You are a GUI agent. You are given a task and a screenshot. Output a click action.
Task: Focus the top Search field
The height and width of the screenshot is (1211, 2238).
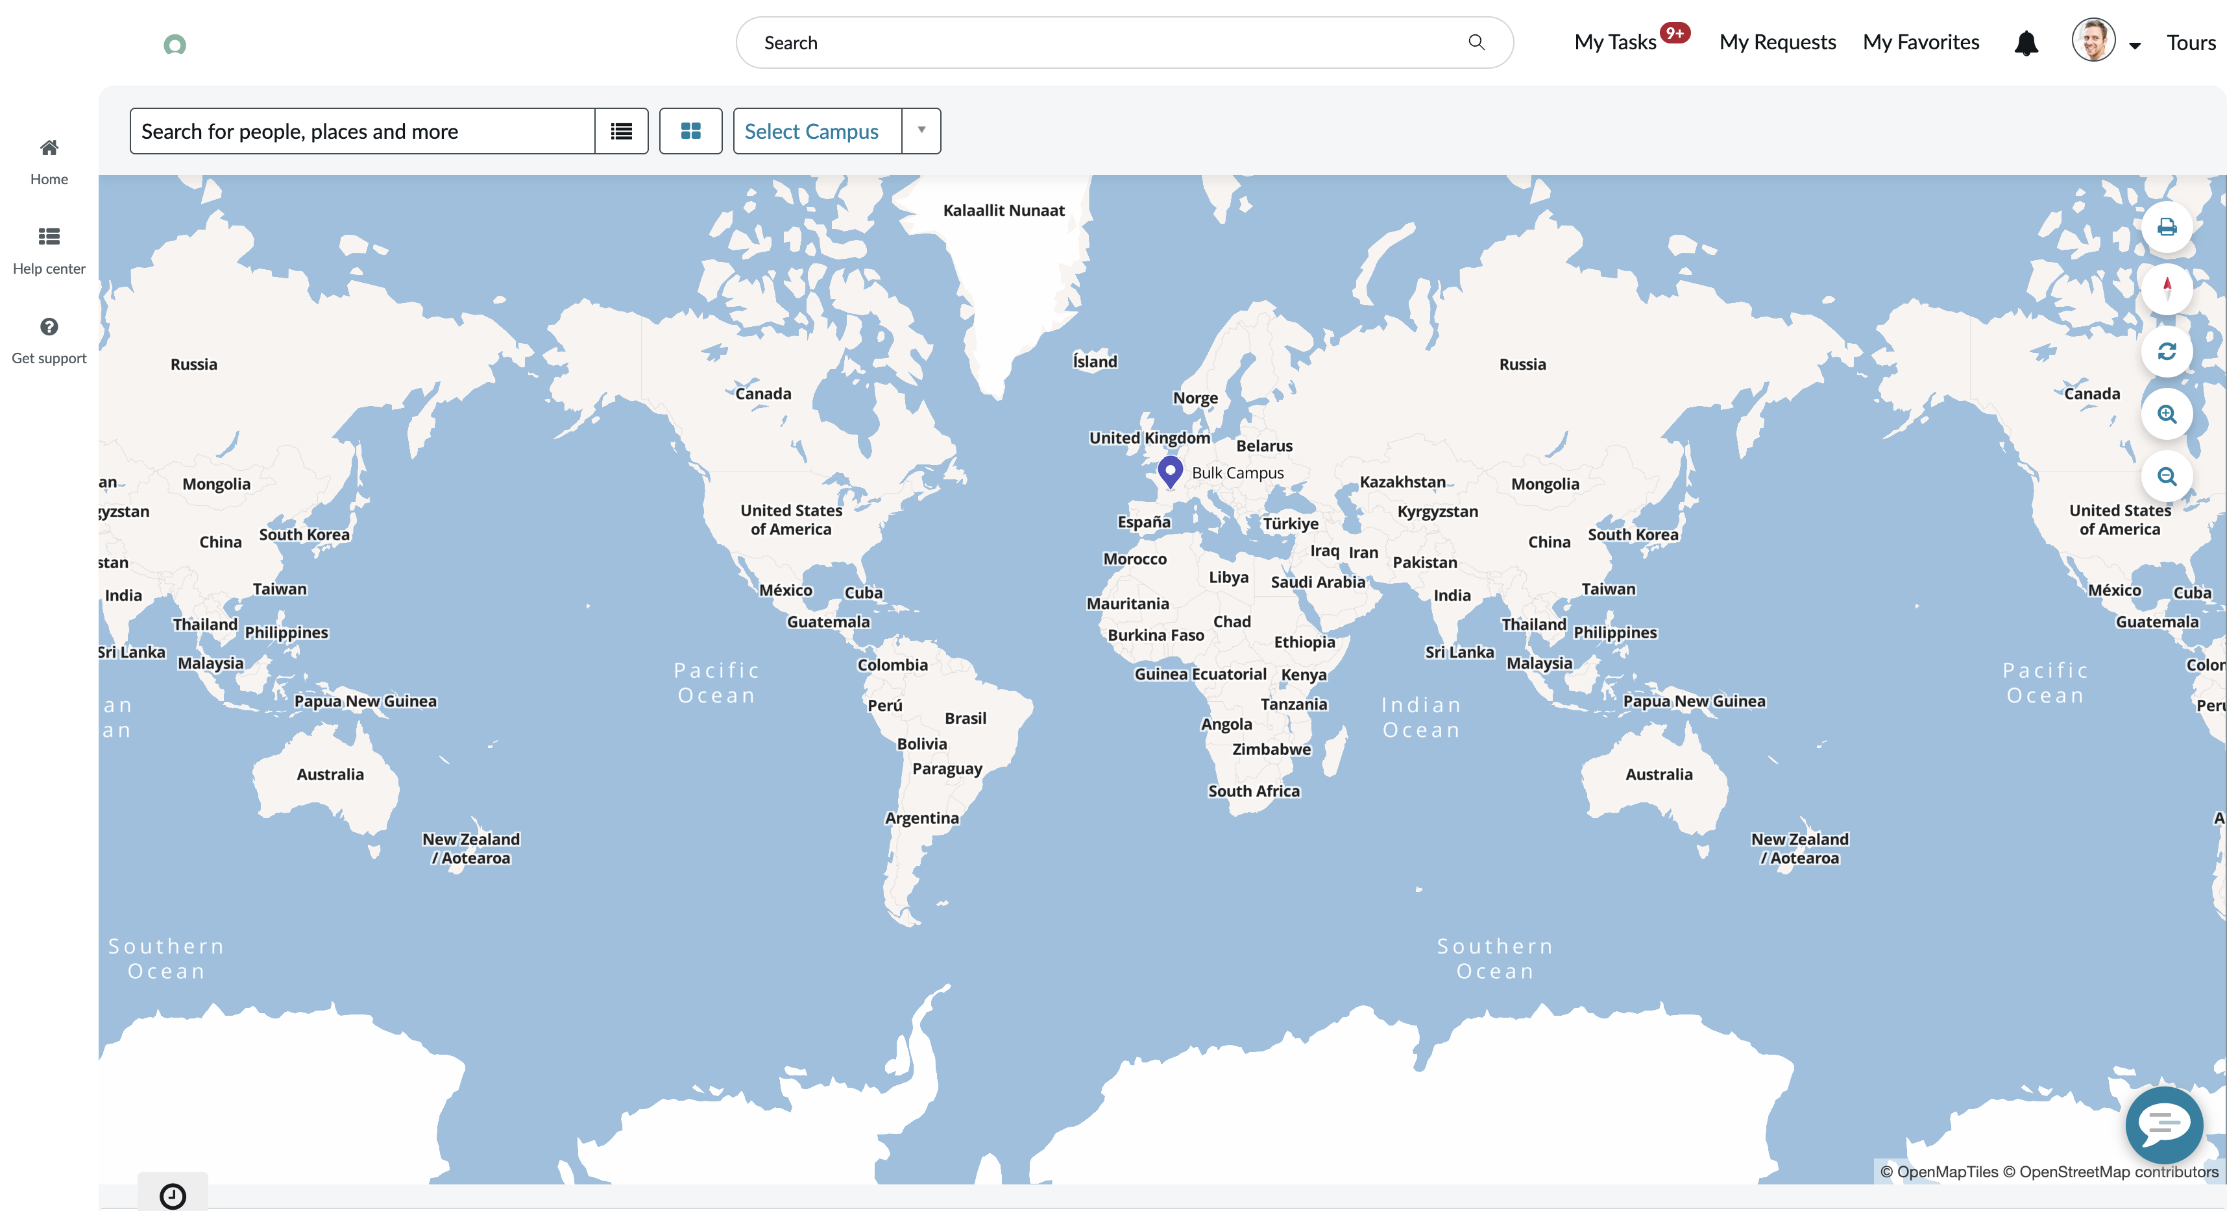[x=1125, y=43]
